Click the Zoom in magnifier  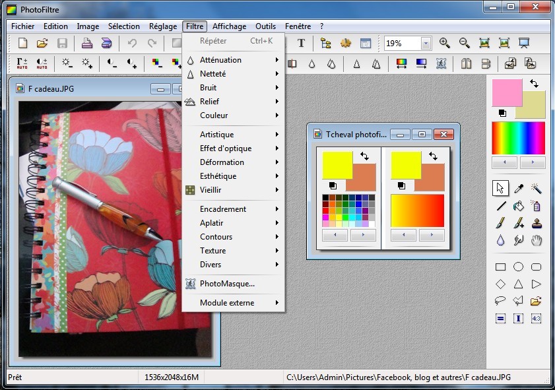[445, 43]
